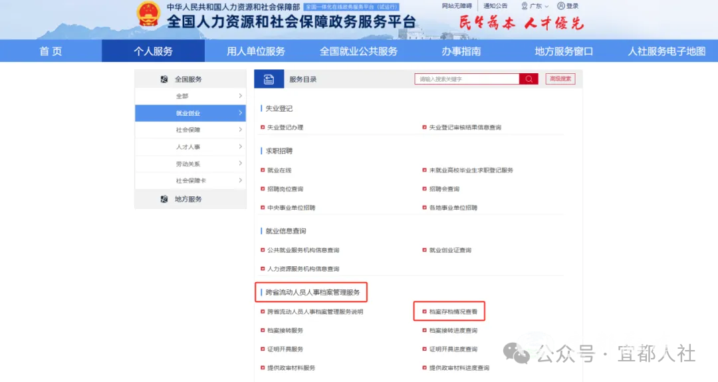
Task: Click the 求职招聘 section heading
Action: (279, 151)
